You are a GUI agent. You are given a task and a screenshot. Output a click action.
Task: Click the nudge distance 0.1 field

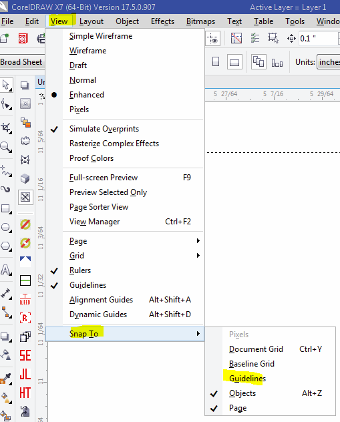point(318,39)
